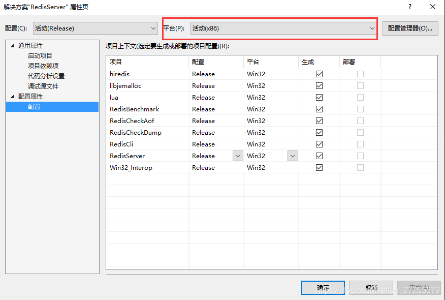The width and height of the screenshot is (445, 300).
Task: Open the RedisServer row platform dropdown arrow
Action: pos(293,156)
